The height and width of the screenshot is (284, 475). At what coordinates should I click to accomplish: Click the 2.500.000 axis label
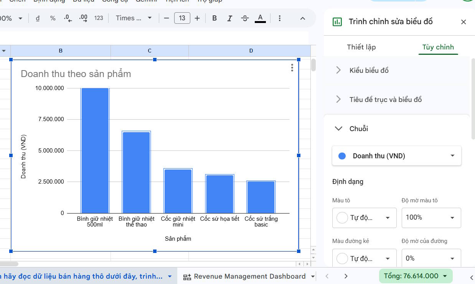51,182
